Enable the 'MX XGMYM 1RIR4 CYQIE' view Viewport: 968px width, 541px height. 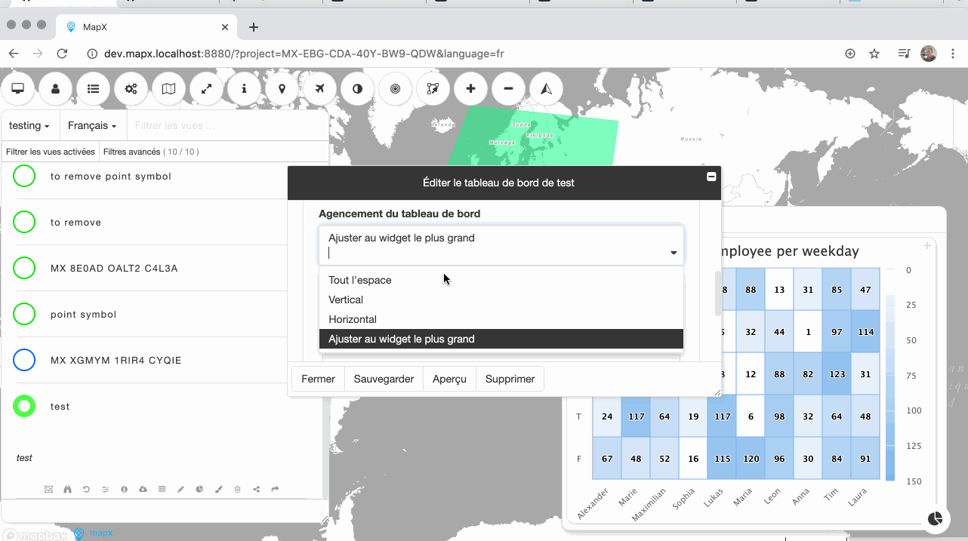(x=24, y=360)
